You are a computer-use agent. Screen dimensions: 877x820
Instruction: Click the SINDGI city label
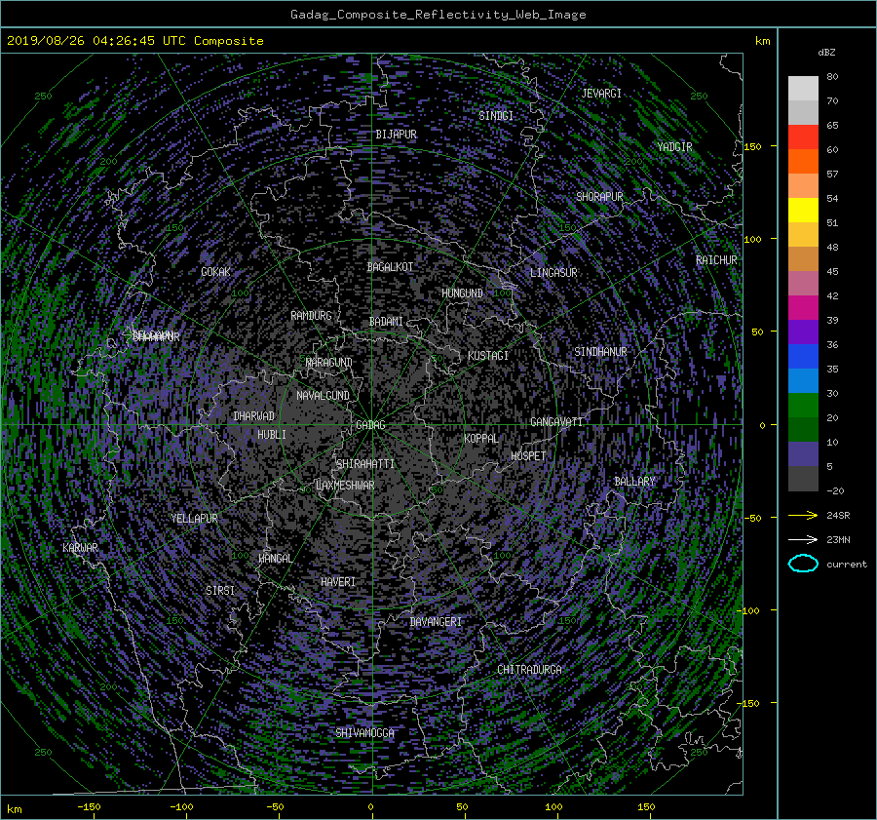(x=496, y=116)
